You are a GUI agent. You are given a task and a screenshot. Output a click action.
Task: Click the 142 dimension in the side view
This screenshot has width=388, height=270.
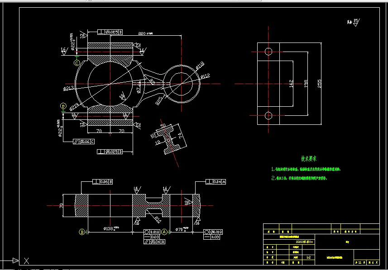[291, 84]
